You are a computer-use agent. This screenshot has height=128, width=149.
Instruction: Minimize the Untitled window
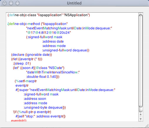pyautogui.click(x=11, y=3)
